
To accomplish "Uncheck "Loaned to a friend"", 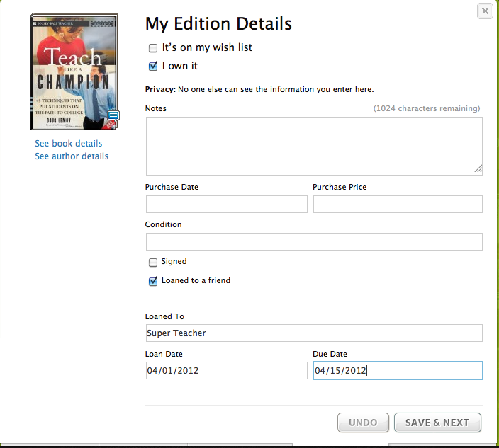I will click(x=153, y=281).
